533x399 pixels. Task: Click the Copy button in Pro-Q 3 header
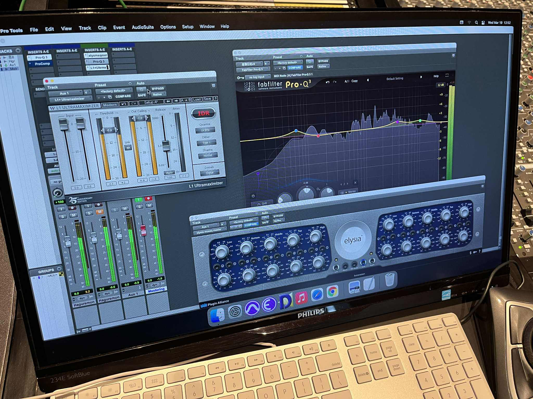[354, 81]
